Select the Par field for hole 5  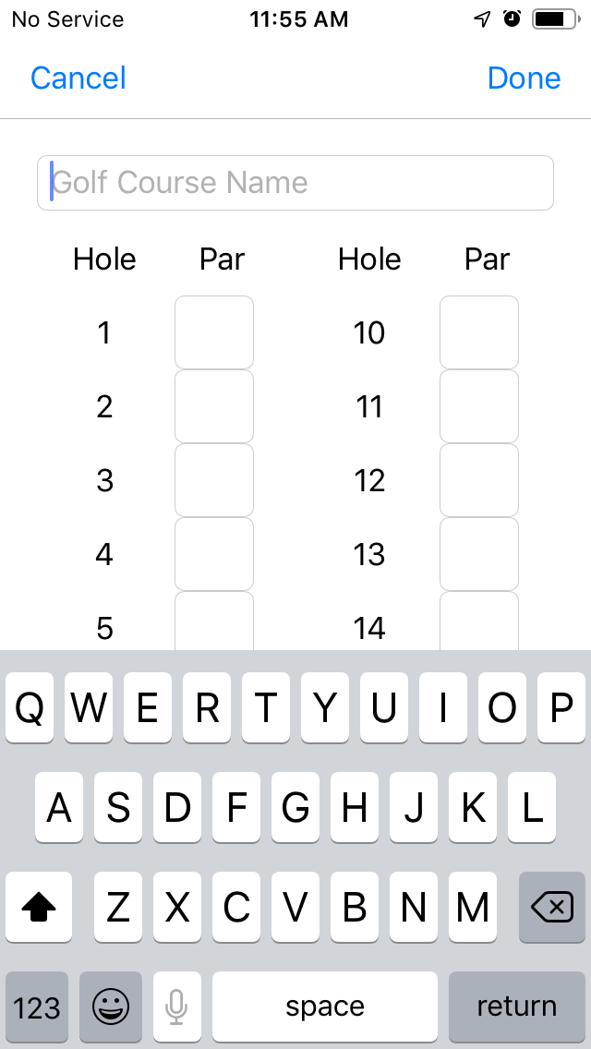[x=213, y=623]
